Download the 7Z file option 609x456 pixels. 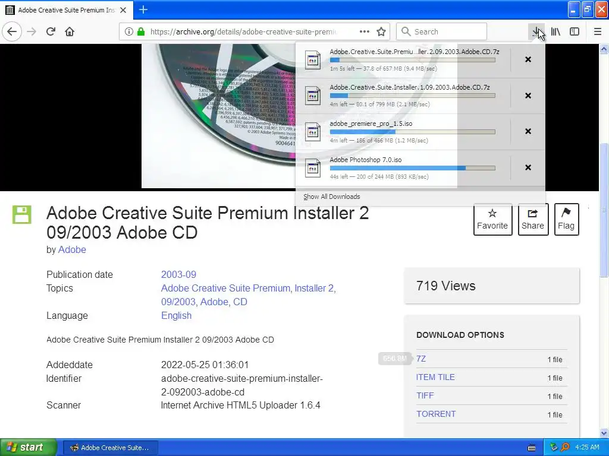(x=421, y=359)
